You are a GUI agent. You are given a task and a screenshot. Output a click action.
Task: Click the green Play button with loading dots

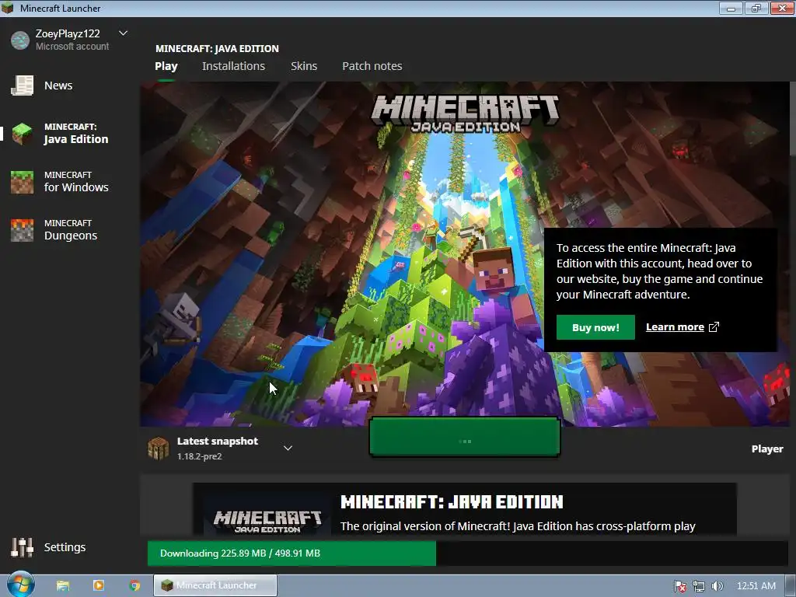[465, 437]
